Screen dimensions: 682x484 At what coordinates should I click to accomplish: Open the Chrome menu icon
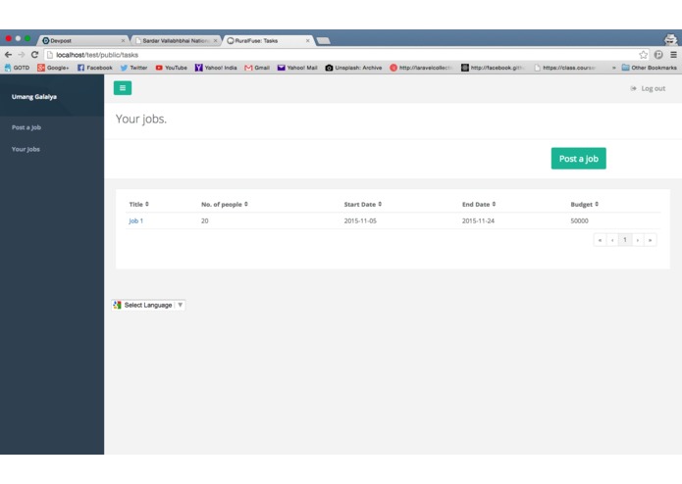point(673,55)
